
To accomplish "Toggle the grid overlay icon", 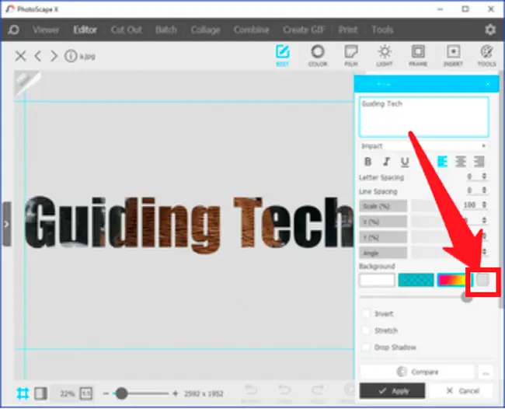I will (x=23, y=393).
